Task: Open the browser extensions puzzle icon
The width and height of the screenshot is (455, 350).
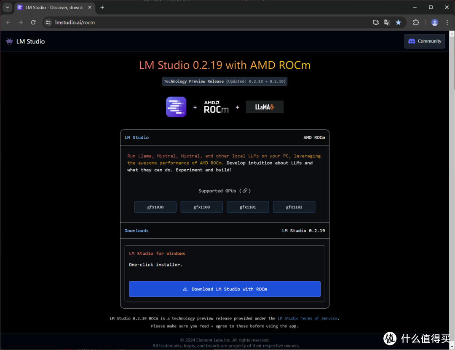Action: tap(416, 22)
